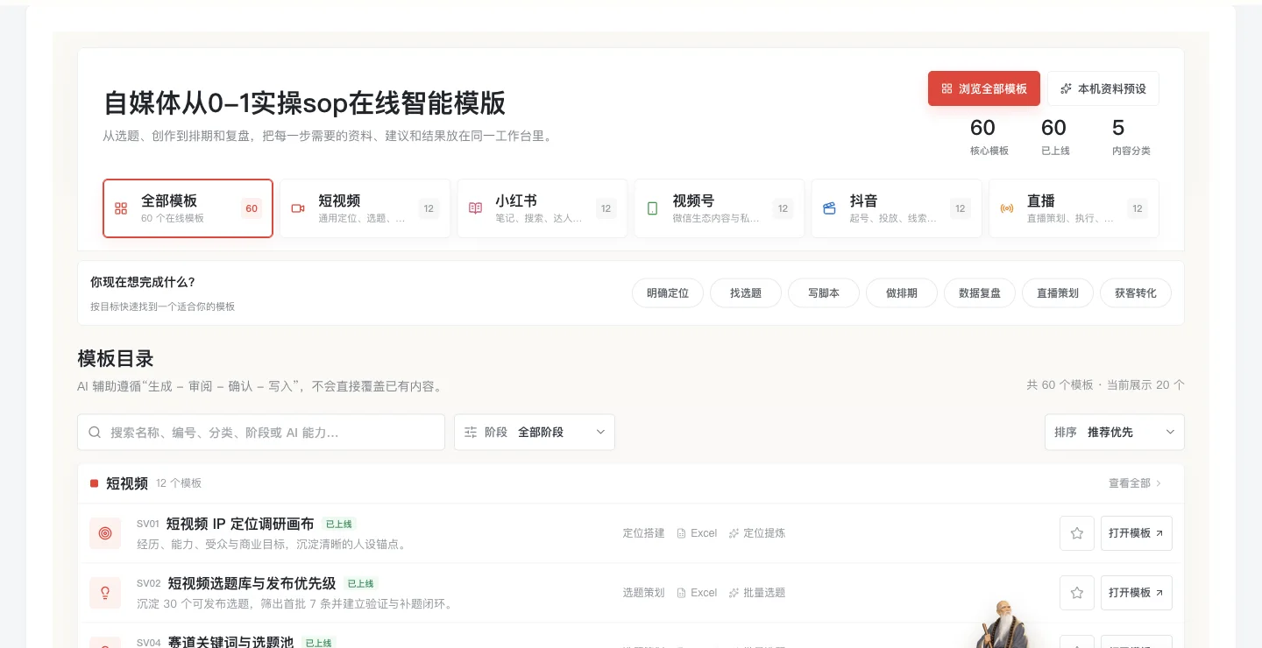Viewport: 1262px width, 648px height.
Task: Choose the 找选题 goal chip
Action: pyautogui.click(x=746, y=293)
